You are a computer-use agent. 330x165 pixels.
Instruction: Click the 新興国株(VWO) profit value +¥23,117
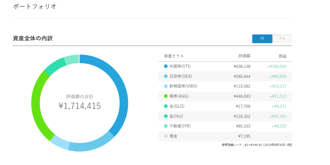coord(278,86)
